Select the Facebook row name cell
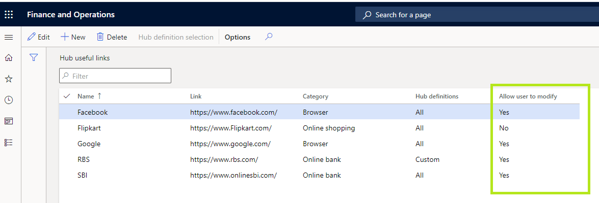Image resolution: width=599 pixels, height=203 pixels. click(x=92, y=112)
